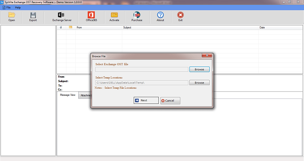Browse for the Temp location folder
Image resolution: width=304 pixels, height=161 pixels.
[x=199, y=83]
